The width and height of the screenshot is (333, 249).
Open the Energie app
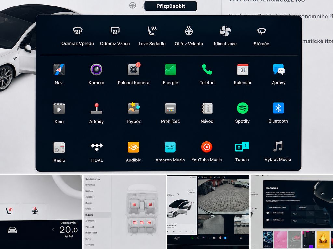pos(170,74)
